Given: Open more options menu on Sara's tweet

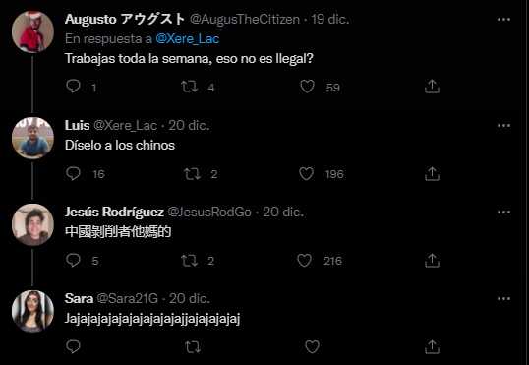Looking at the screenshot, I should pos(503,299).
